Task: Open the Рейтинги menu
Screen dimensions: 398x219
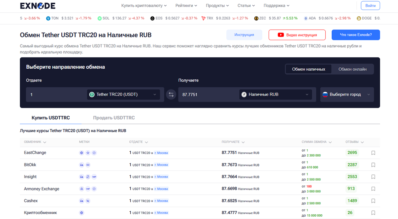Action: (x=186, y=6)
